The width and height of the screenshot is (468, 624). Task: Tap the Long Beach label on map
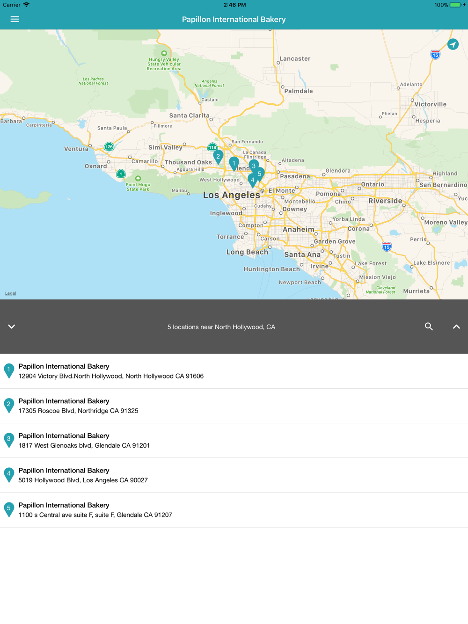248,252
